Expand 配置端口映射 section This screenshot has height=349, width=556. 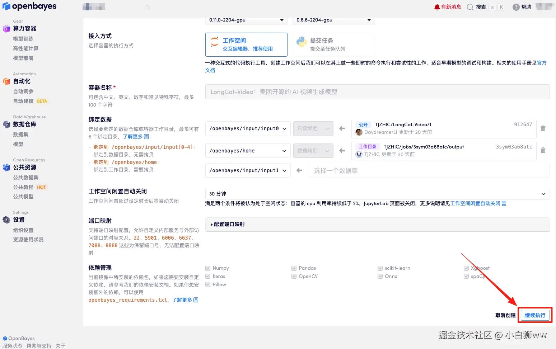pyautogui.click(x=378, y=224)
